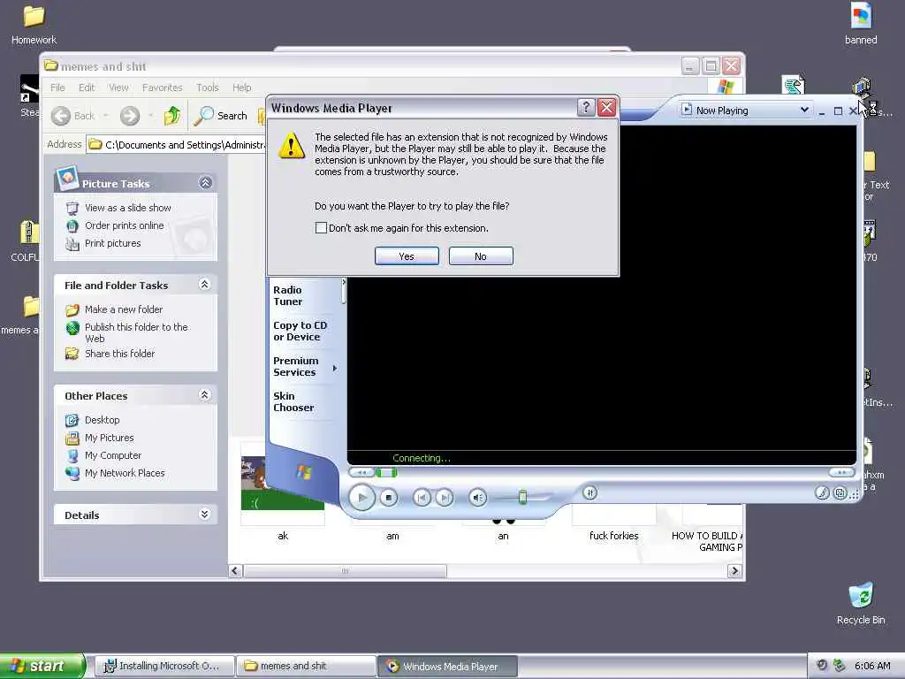
Task: Click the Play button in Media Player
Action: click(x=361, y=497)
